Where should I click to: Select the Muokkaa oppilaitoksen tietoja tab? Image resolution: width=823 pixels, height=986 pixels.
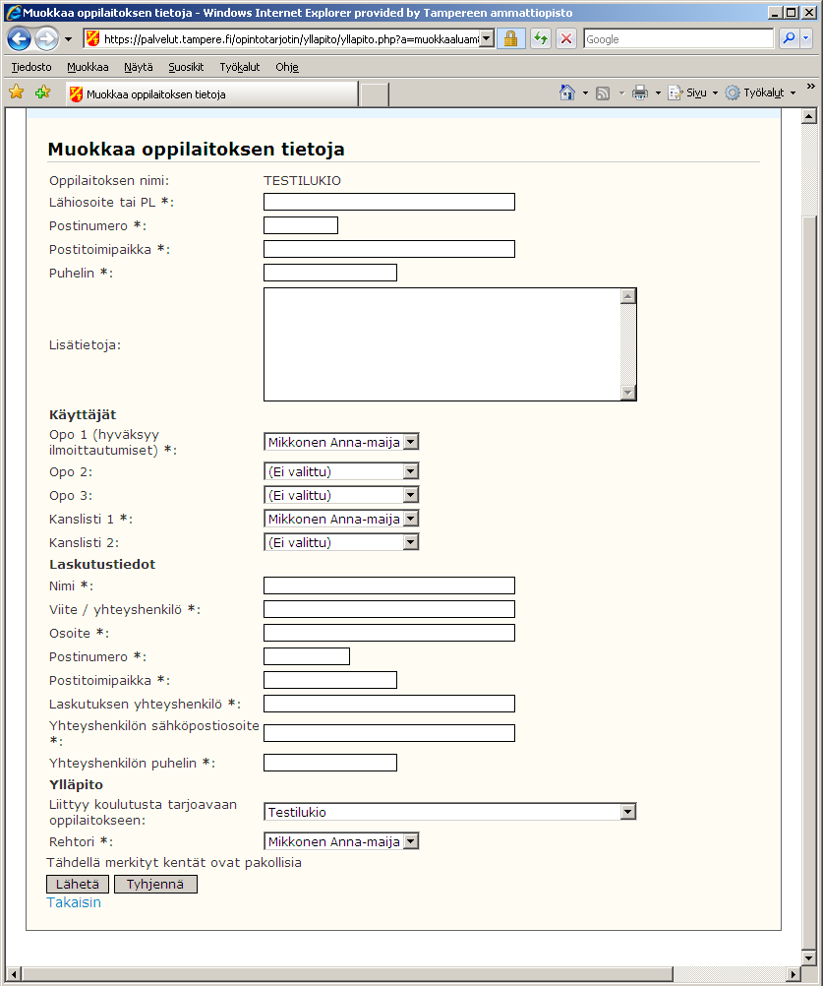tap(211, 94)
